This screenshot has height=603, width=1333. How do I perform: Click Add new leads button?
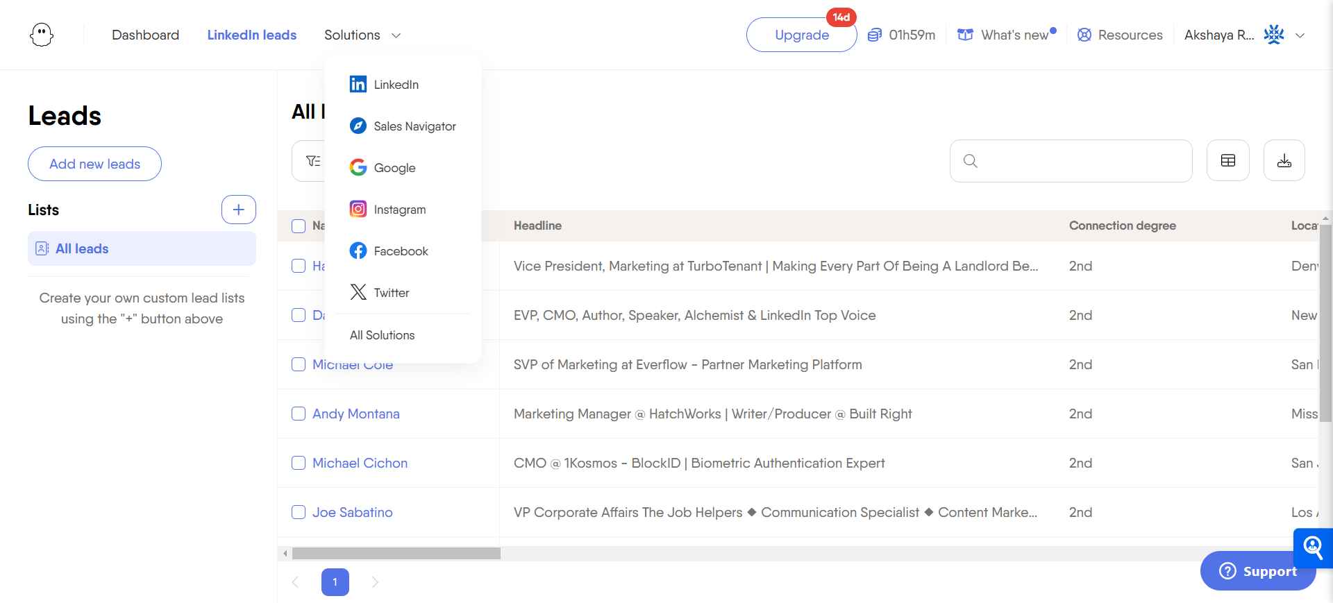click(94, 164)
